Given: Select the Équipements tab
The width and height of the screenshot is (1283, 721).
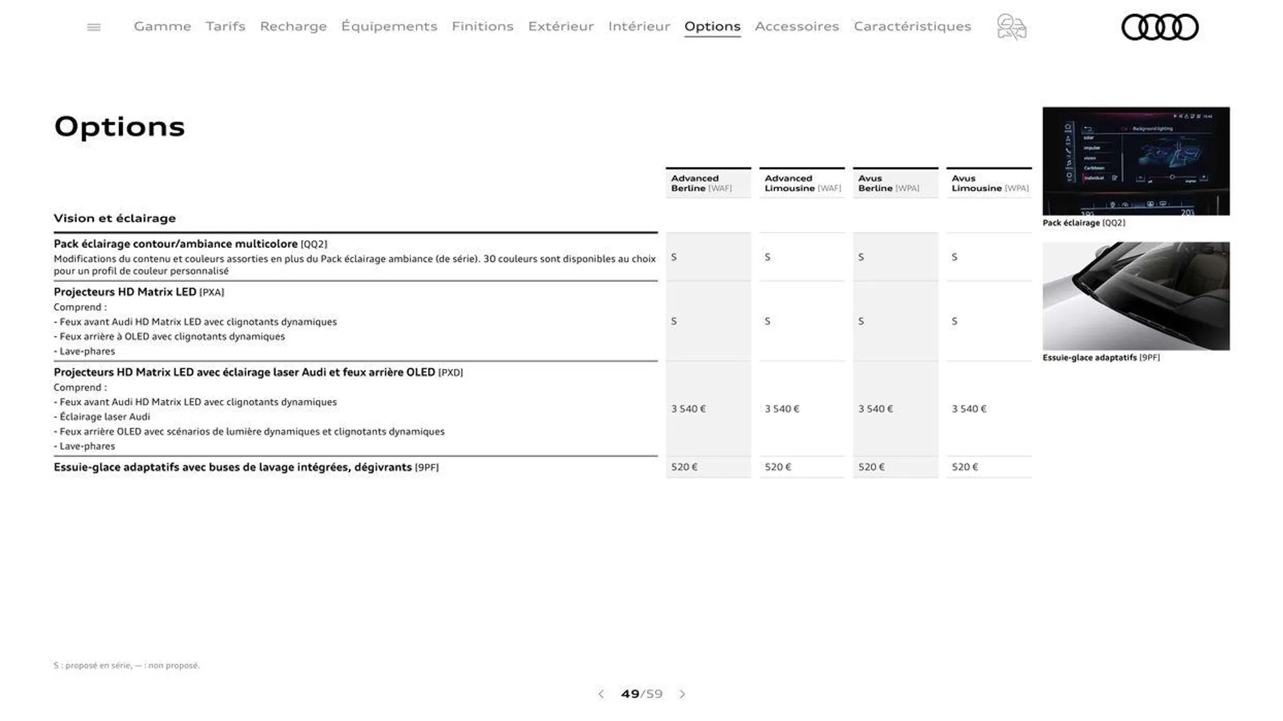Looking at the screenshot, I should pyautogui.click(x=389, y=26).
